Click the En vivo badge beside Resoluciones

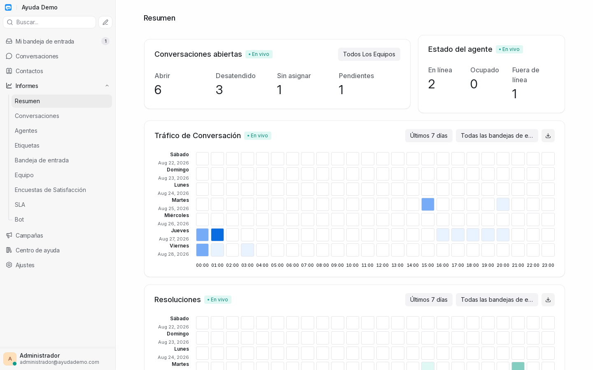click(x=218, y=300)
